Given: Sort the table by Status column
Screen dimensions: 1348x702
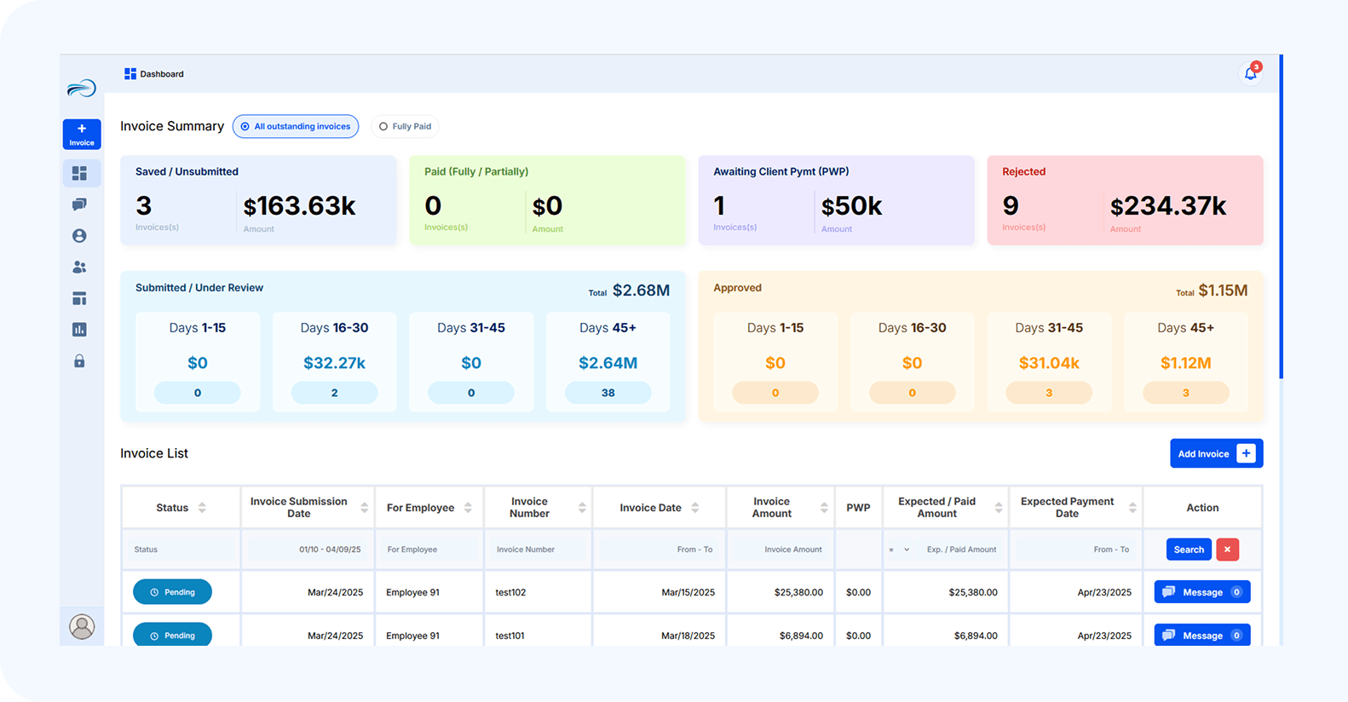Looking at the screenshot, I should tap(202, 508).
